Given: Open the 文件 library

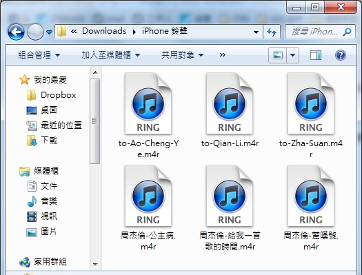Looking at the screenshot, I should (49, 186).
